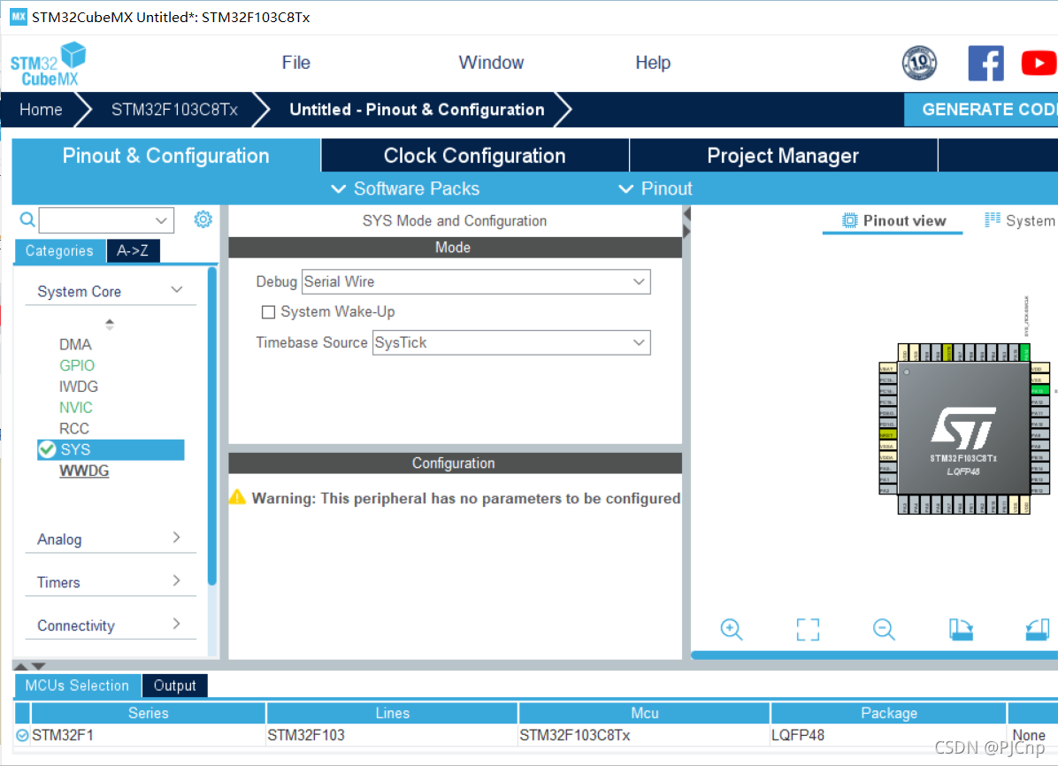The width and height of the screenshot is (1058, 766).
Task: Open the category panel gear settings icon
Action: (203, 219)
